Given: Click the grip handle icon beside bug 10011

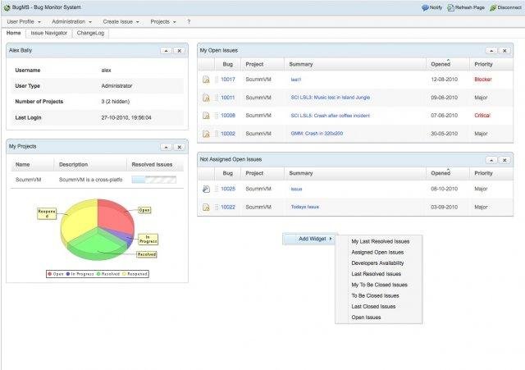Looking at the screenshot, I should point(217,98).
